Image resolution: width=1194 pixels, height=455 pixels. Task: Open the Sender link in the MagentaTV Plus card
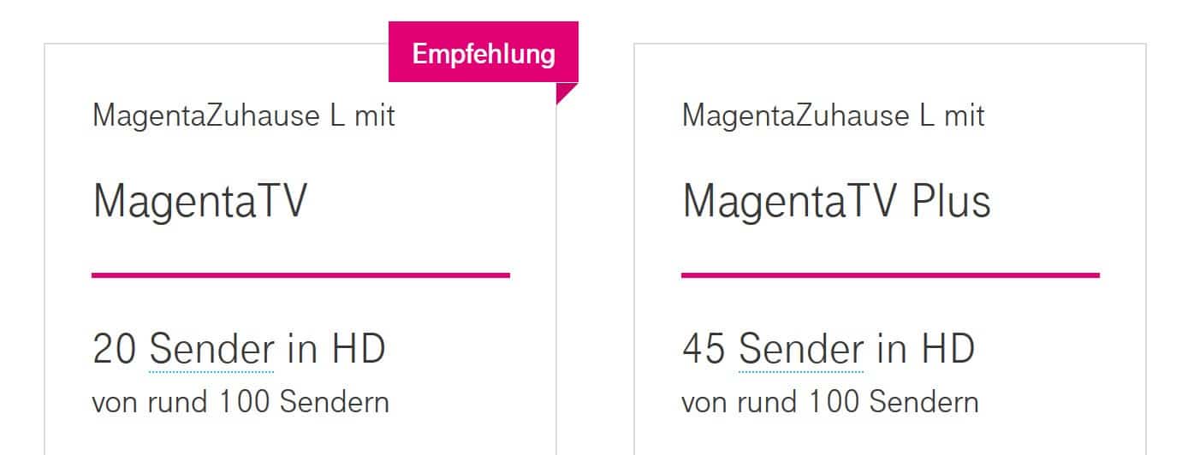tap(801, 350)
